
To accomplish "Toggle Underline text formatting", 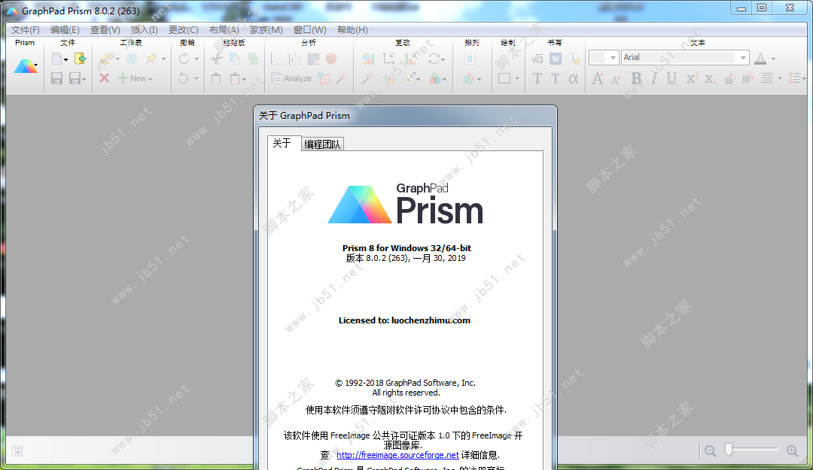I will point(671,78).
